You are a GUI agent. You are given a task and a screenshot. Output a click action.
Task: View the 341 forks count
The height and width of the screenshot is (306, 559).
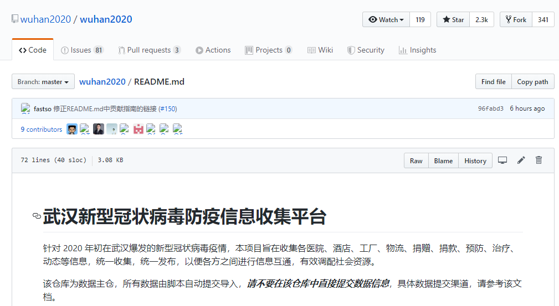(x=543, y=19)
